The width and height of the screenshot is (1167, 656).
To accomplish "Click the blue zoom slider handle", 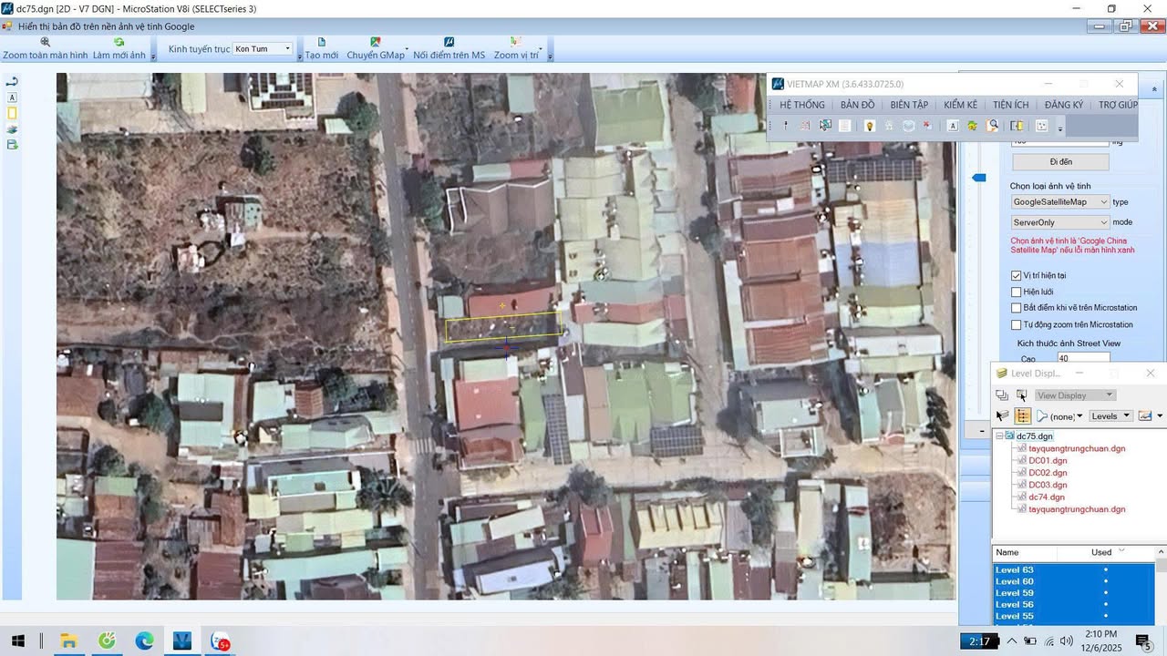I will [978, 178].
